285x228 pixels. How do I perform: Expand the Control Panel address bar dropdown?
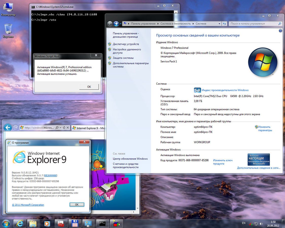tap(219, 24)
